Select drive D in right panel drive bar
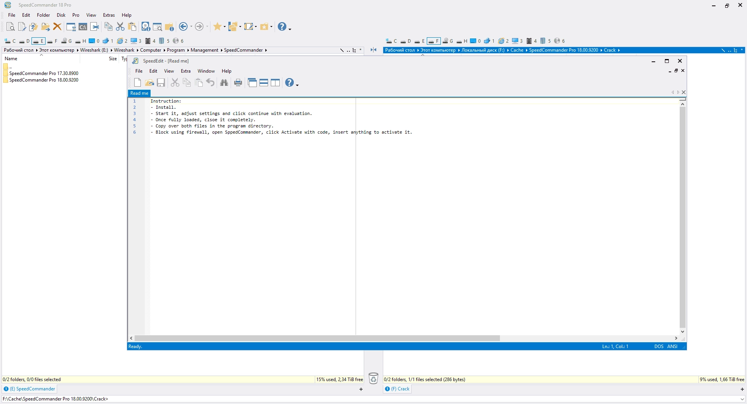This screenshot has width=747, height=404. pos(405,41)
